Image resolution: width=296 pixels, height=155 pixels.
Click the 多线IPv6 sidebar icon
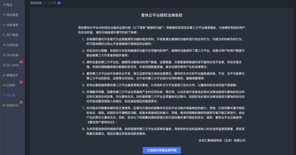point(4,105)
